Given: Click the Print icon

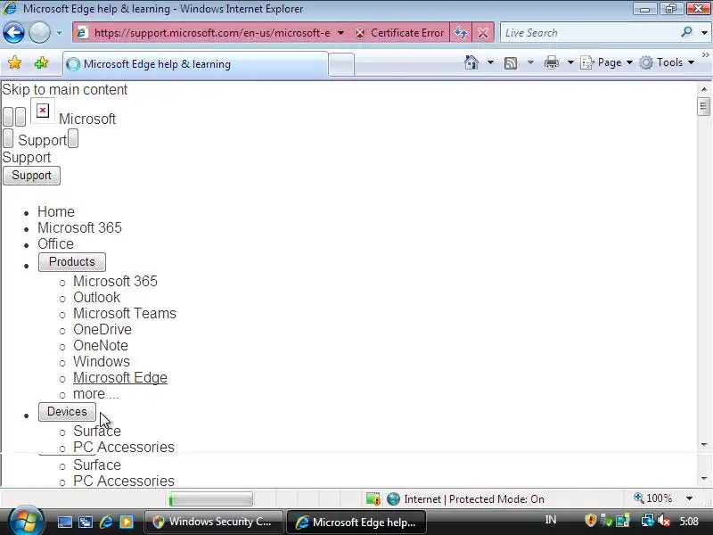Looking at the screenshot, I should pyautogui.click(x=551, y=62).
